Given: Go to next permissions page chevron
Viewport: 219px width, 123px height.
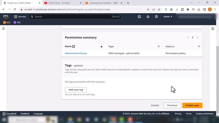Looking at the screenshot, I should 197,38.
